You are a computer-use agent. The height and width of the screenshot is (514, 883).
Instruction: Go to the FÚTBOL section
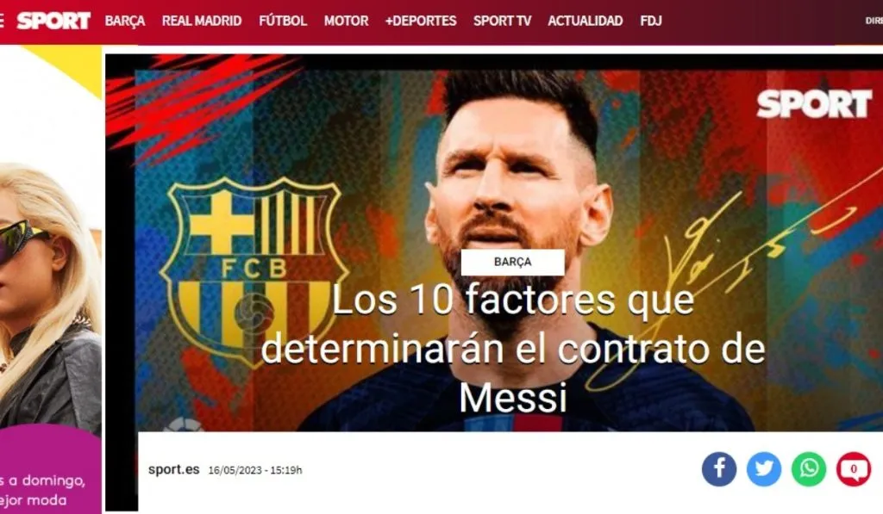[283, 21]
